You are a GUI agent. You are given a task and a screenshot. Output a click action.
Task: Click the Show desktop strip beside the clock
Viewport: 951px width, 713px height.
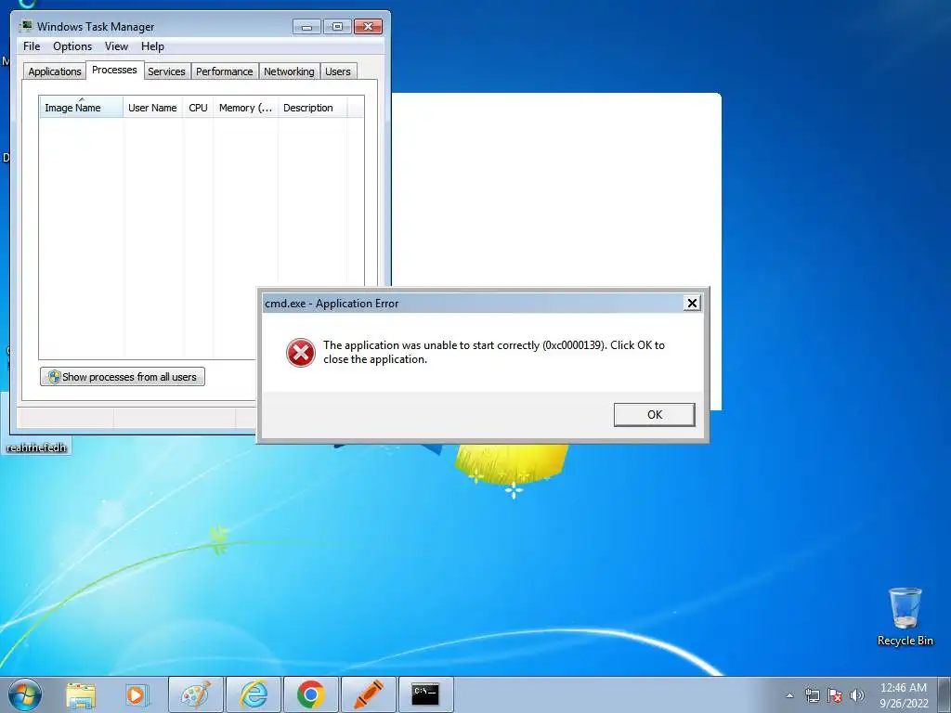coord(944,694)
